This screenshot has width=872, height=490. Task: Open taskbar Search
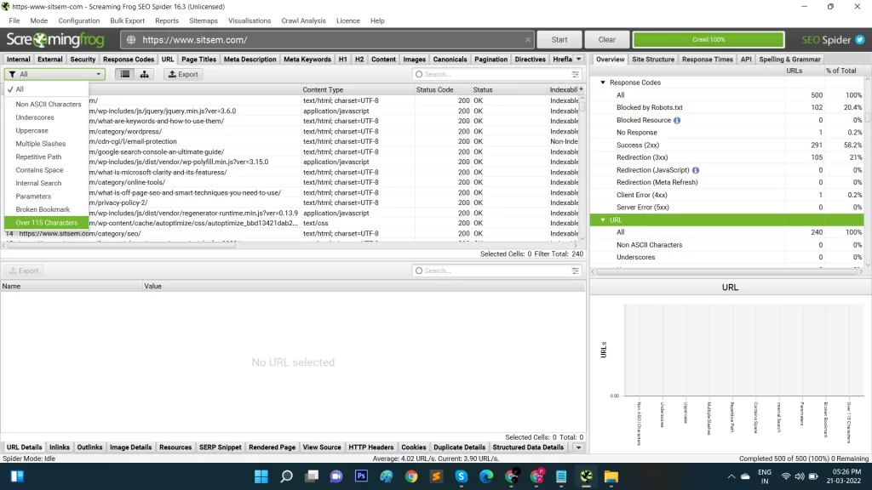point(286,476)
